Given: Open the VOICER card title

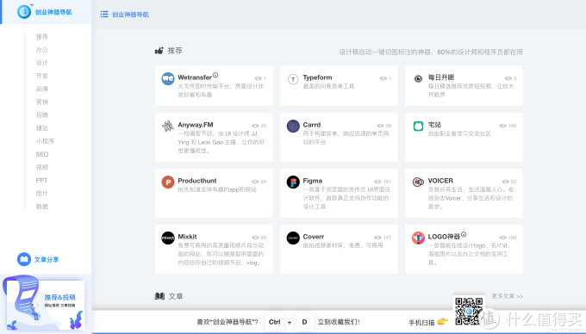Looking at the screenshot, I should pyautogui.click(x=440, y=181).
